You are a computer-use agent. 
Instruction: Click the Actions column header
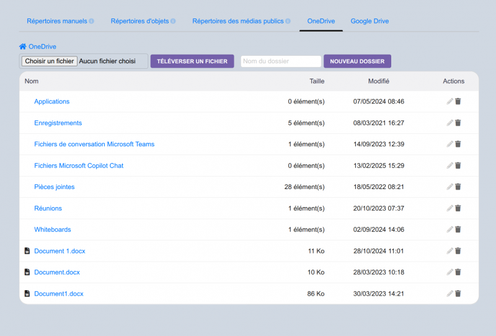tap(454, 81)
